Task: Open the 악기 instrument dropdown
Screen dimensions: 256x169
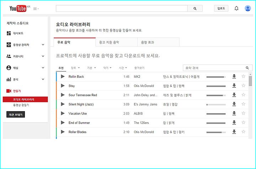Action: tap(107, 68)
